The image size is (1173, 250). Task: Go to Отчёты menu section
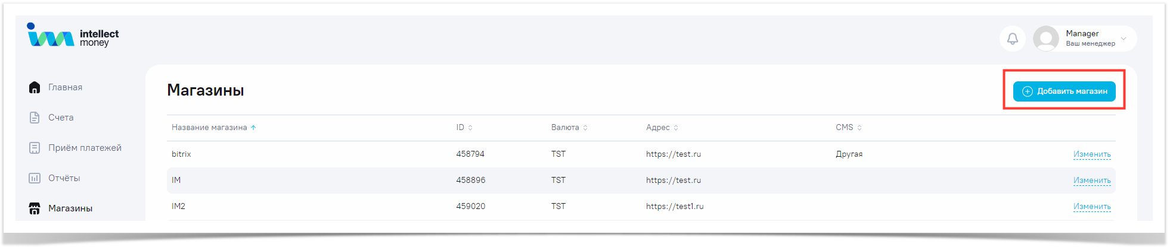64,178
